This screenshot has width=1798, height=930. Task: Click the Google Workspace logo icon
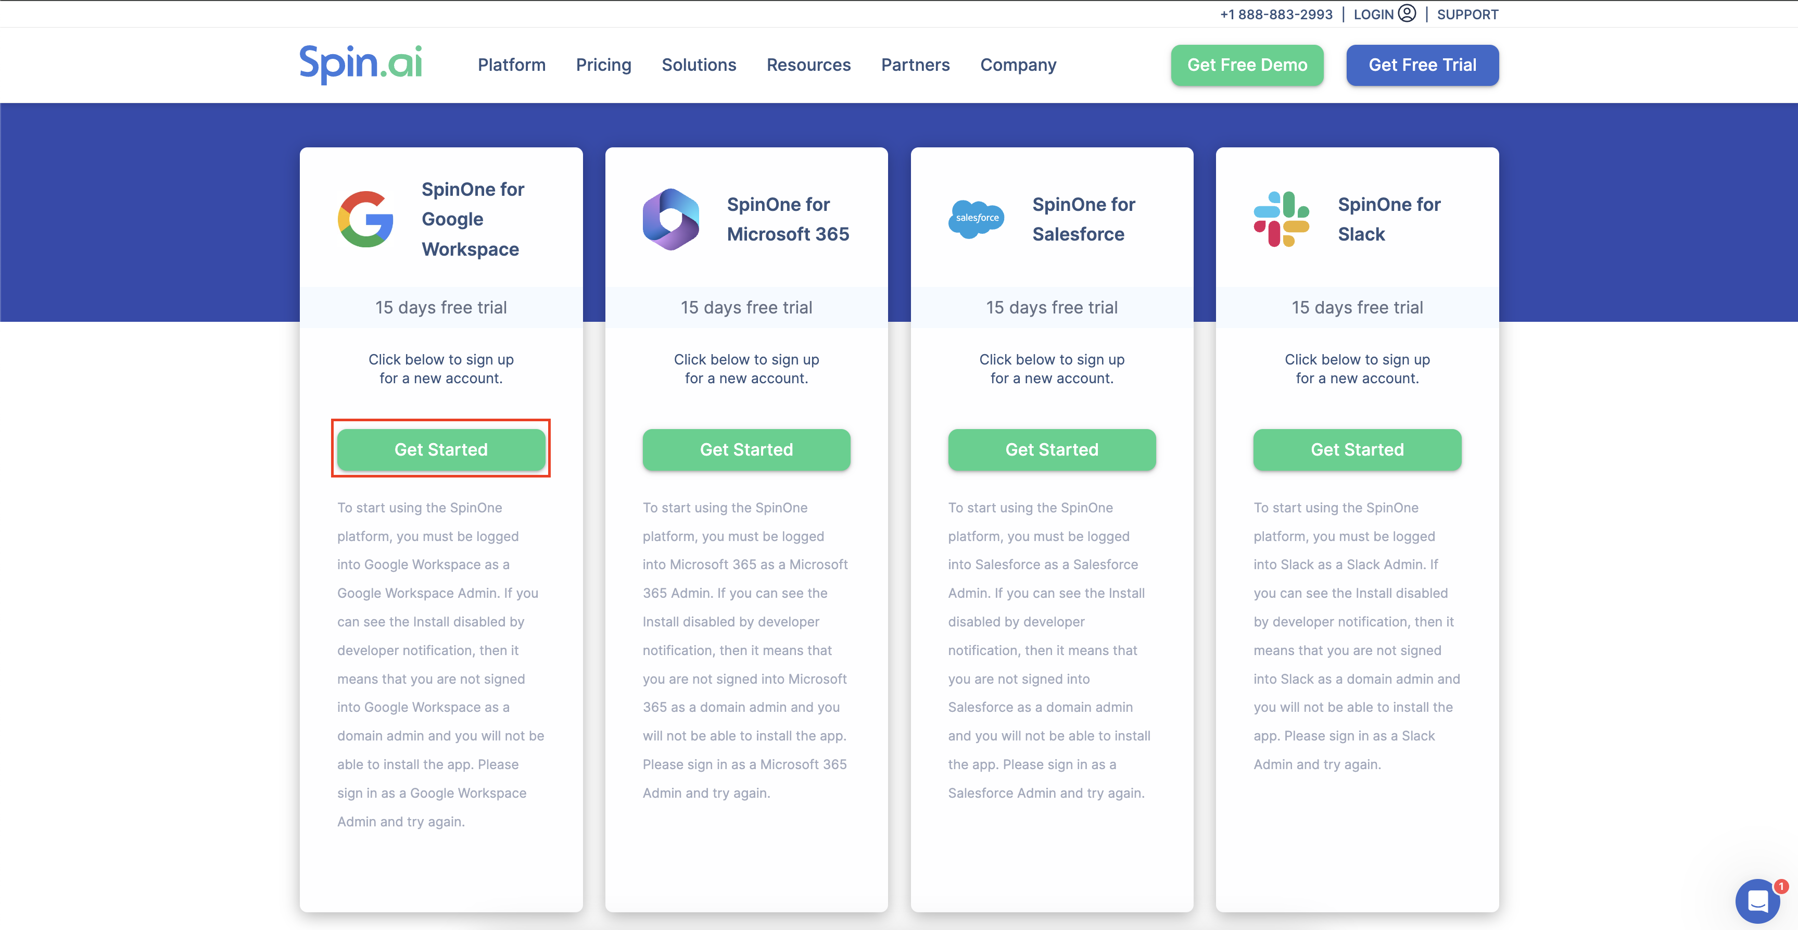(365, 219)
